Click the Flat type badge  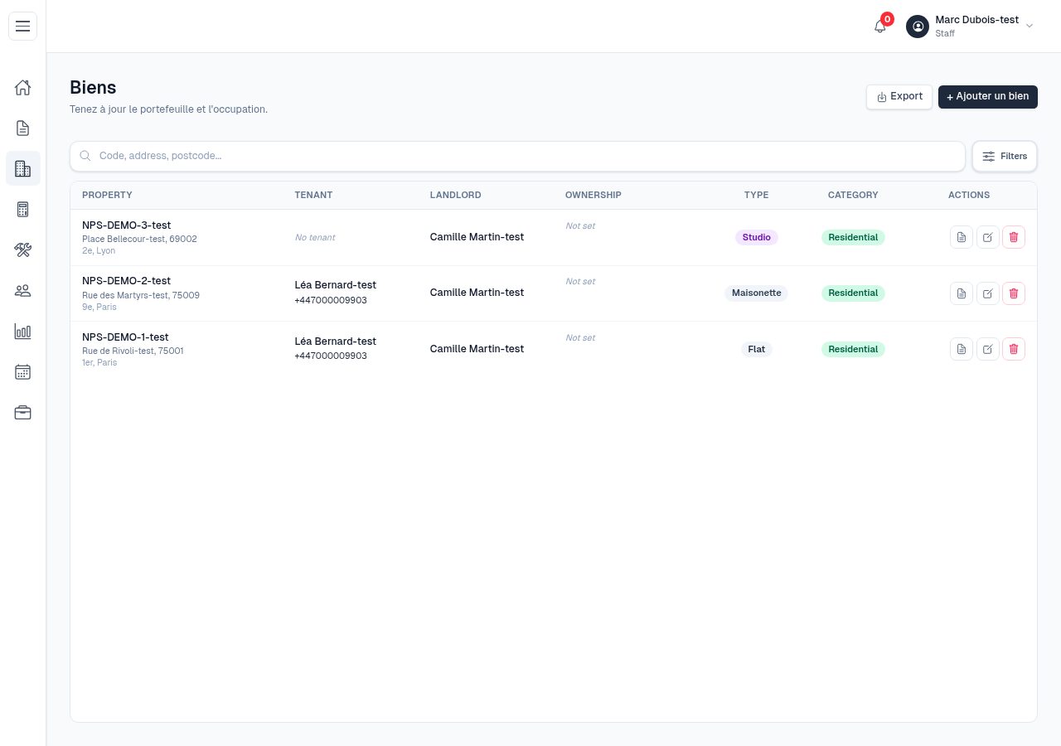(x=757, y=349)
